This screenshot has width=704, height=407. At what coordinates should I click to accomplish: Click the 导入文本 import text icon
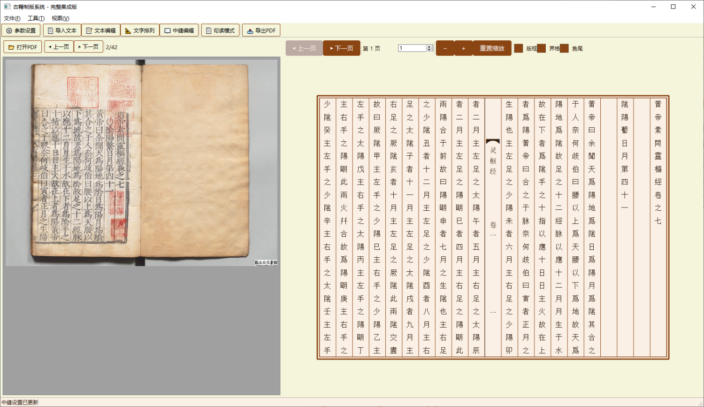click(61, 30)
